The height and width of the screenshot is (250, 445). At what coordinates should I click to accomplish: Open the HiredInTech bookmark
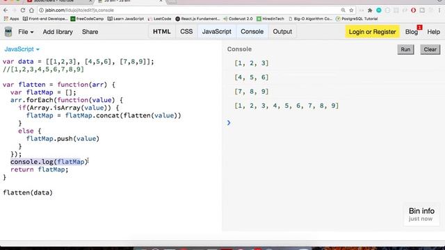pyautogui.click(x=270, y=19)
